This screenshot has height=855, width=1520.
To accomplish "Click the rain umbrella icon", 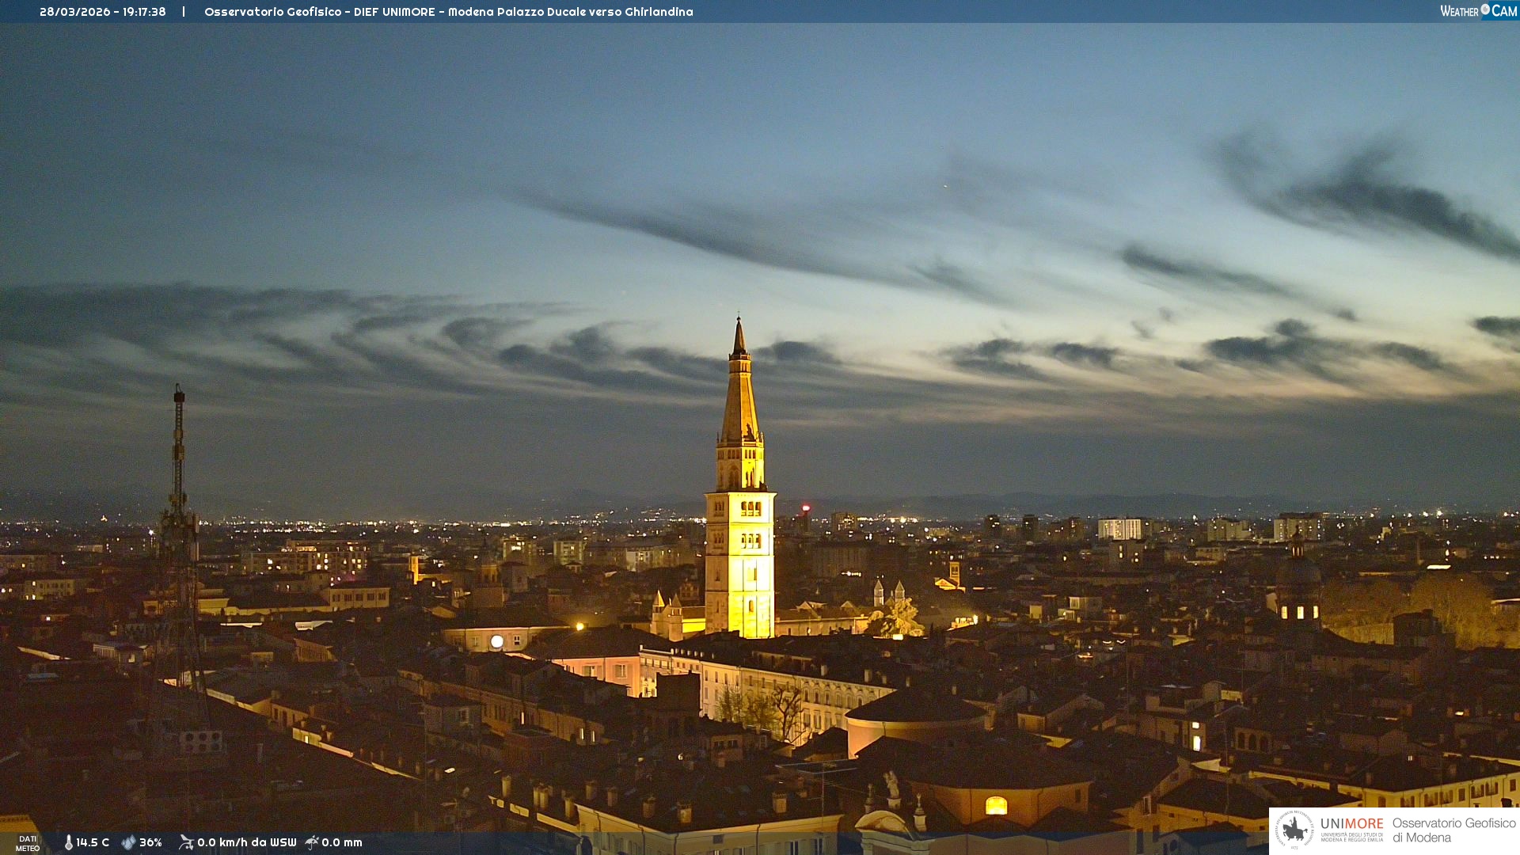I will pos(312,842).
